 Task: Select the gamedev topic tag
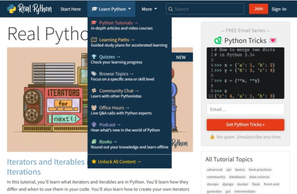tap(214, 192)
